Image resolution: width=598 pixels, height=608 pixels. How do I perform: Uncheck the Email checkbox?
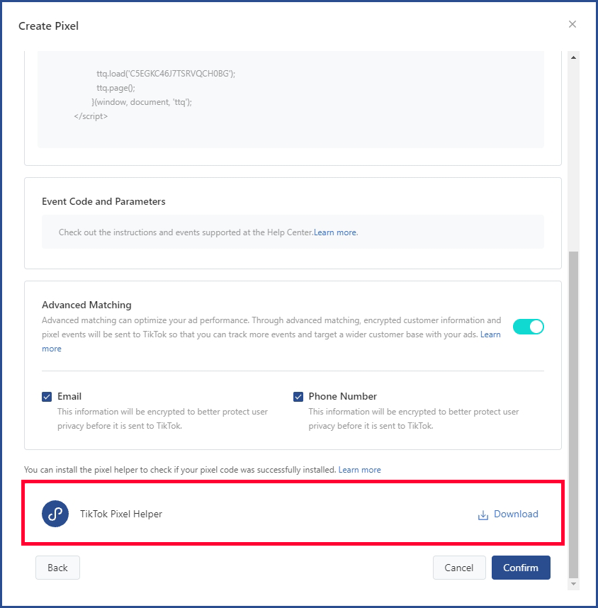[x=47, y=397]
